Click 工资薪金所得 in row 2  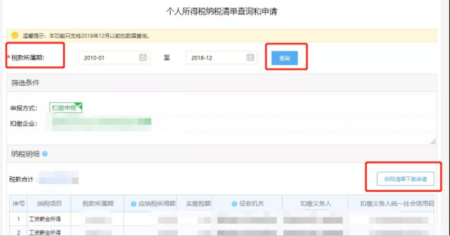pos(45,232)
